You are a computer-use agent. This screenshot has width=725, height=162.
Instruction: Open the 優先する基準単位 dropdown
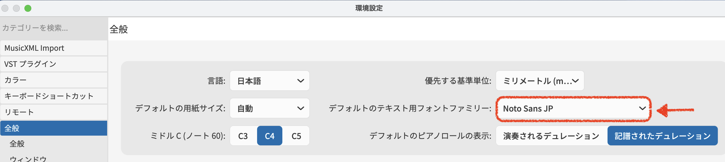coord(540,81)
